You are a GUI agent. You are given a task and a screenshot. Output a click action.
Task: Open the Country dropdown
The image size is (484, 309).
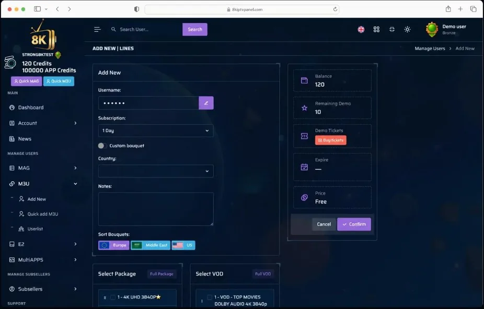coord(156,171)
